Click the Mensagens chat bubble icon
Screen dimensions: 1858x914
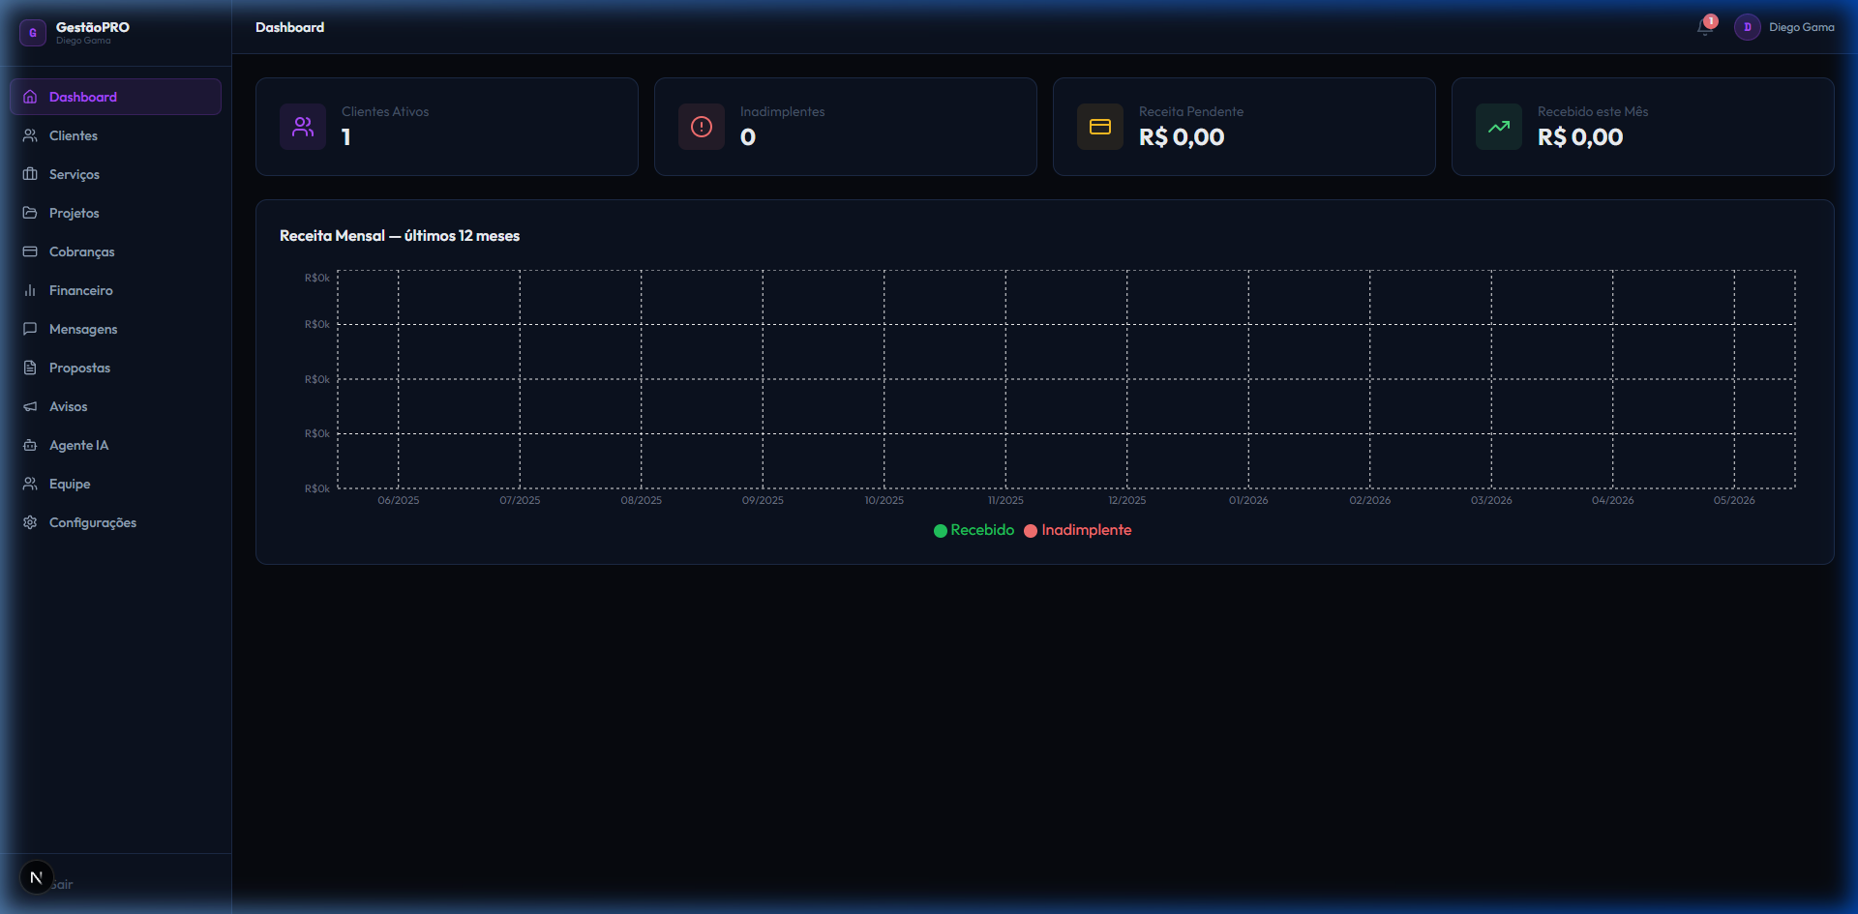point(30,329)
